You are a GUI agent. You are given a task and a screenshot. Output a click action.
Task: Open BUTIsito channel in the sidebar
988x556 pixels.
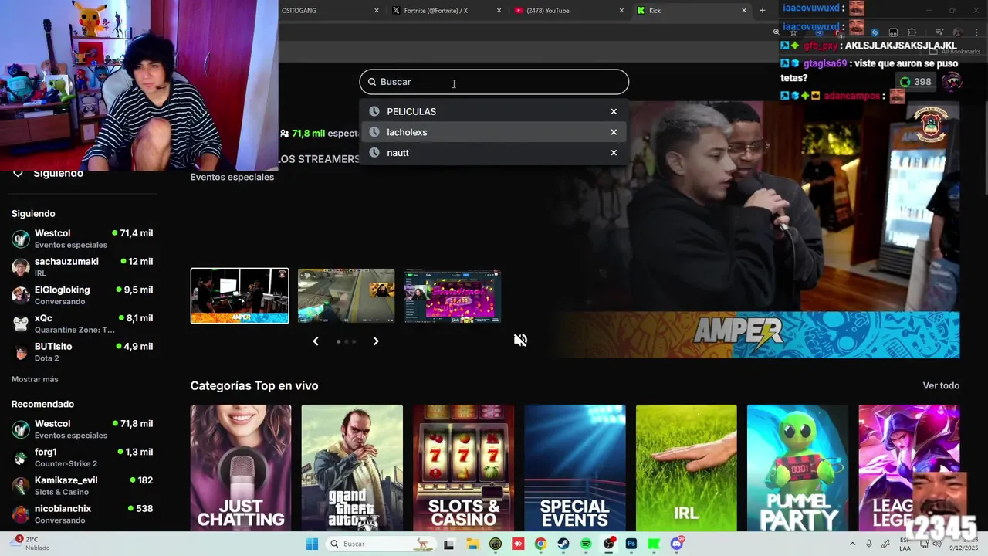[x=83, y=352]
